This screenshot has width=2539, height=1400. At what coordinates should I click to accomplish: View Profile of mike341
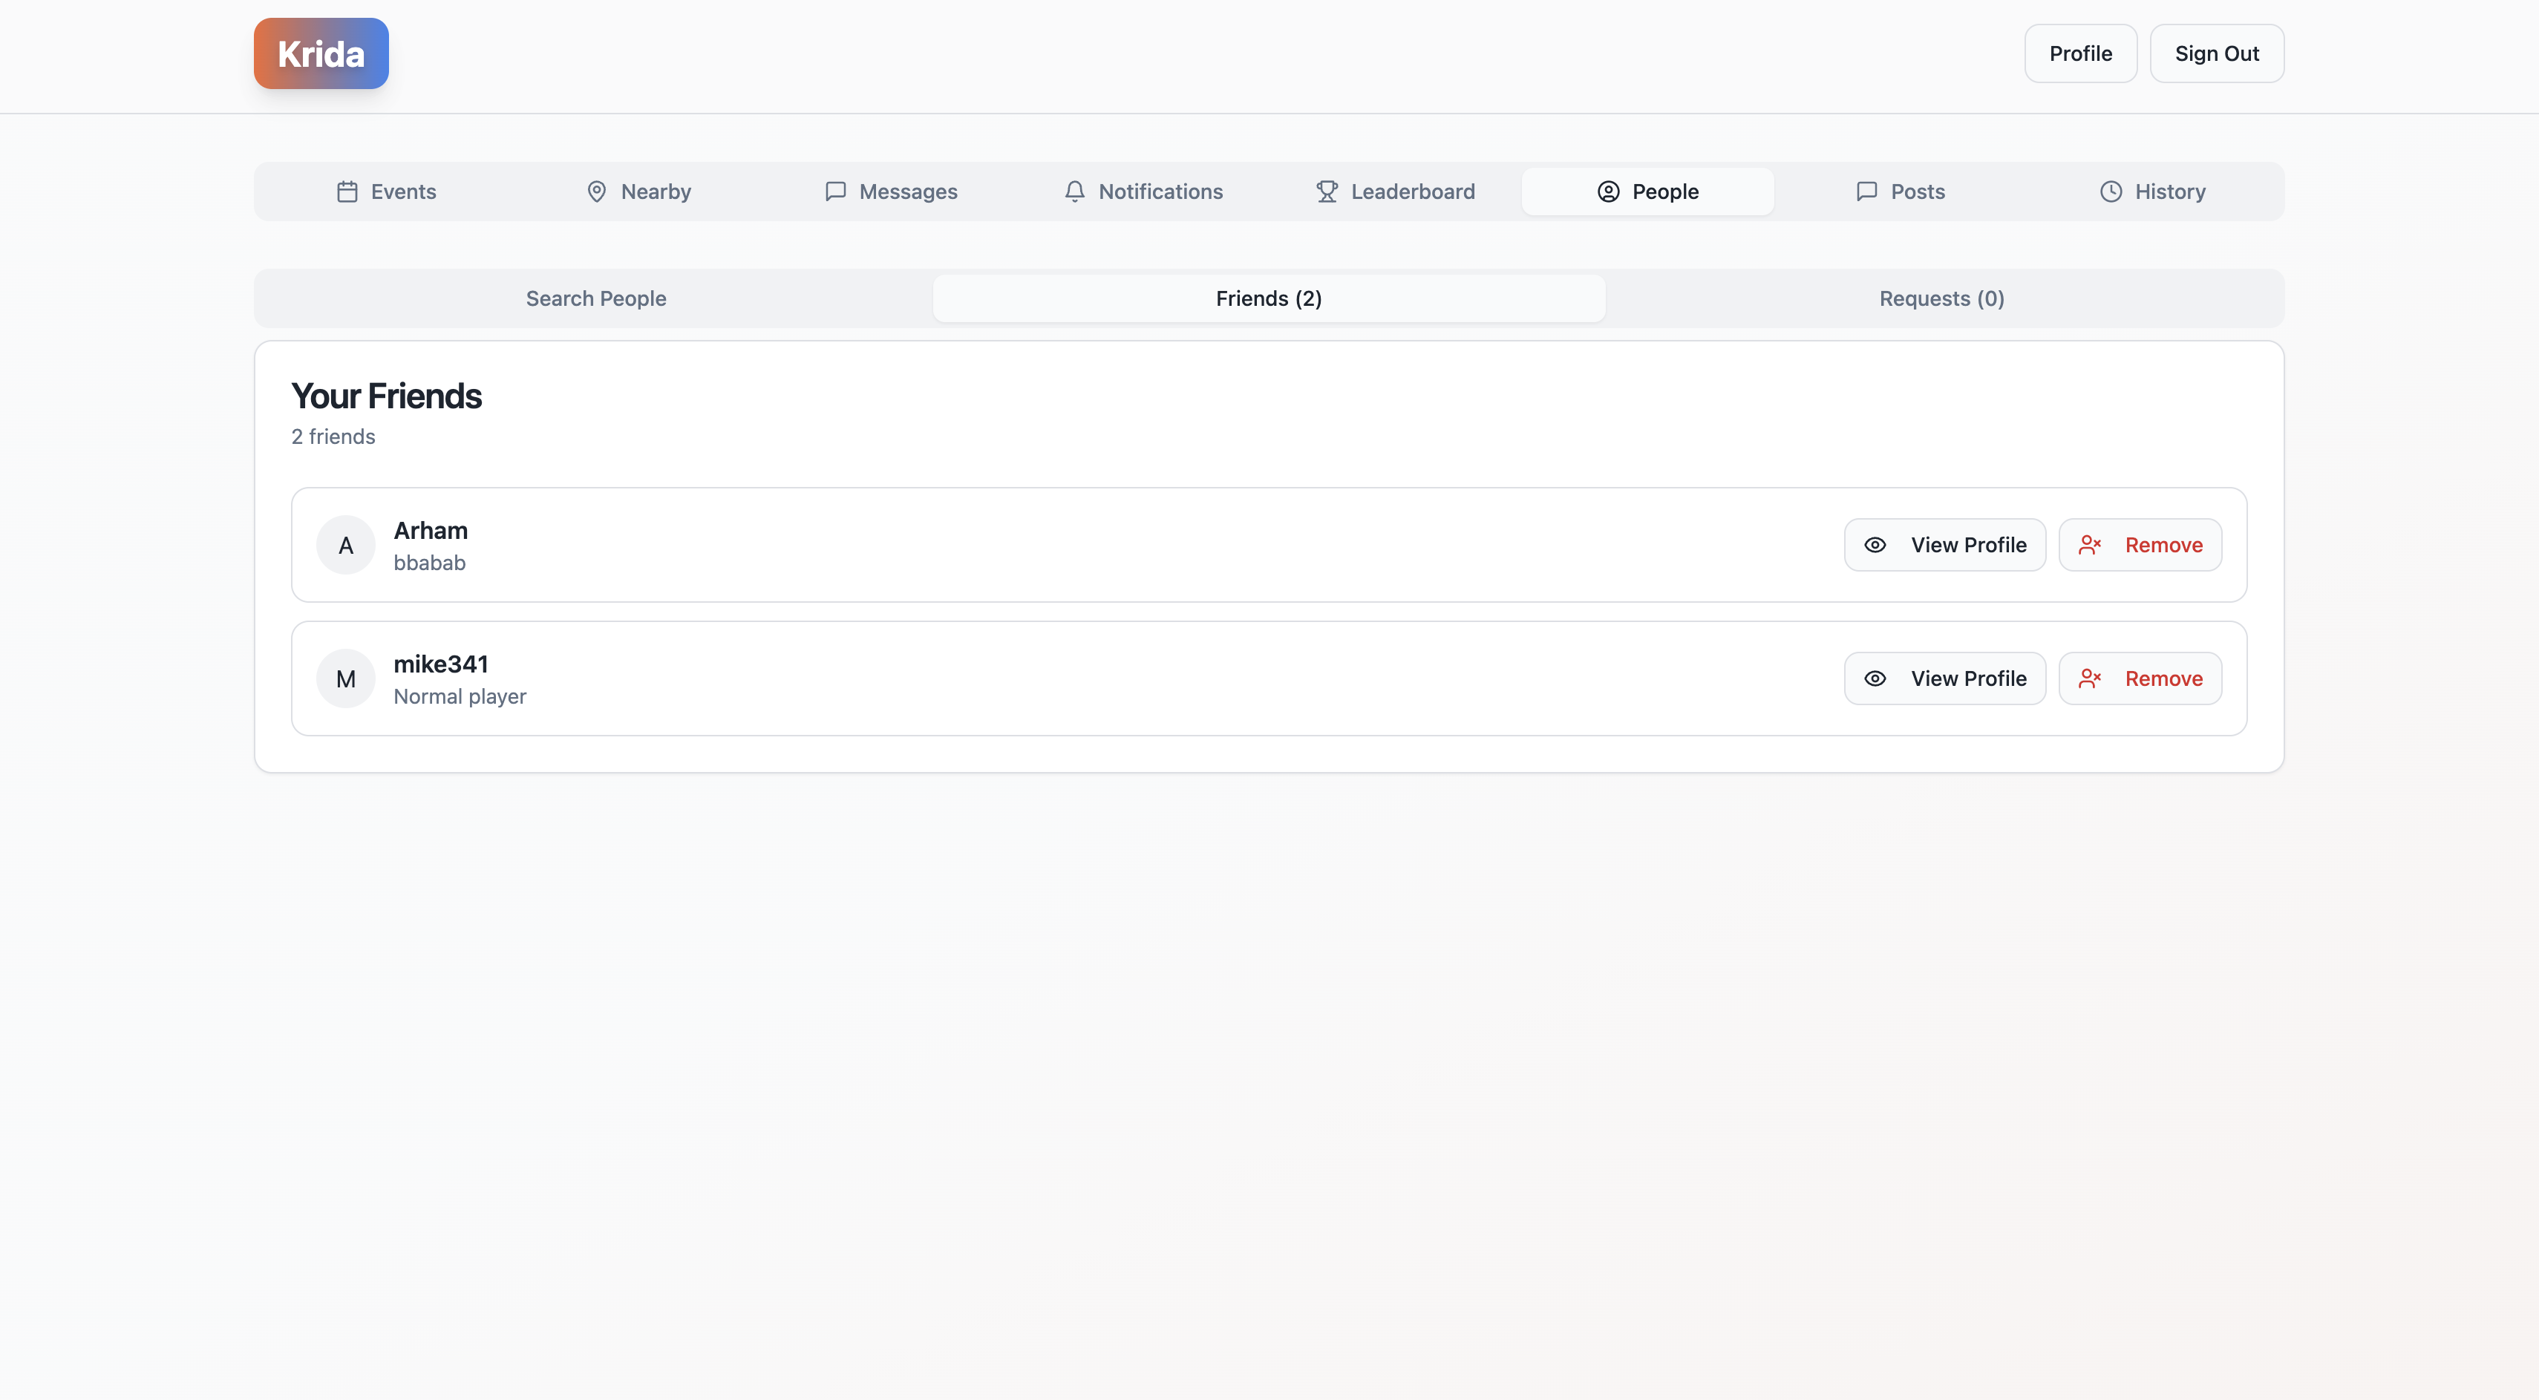click(1944, 678)
